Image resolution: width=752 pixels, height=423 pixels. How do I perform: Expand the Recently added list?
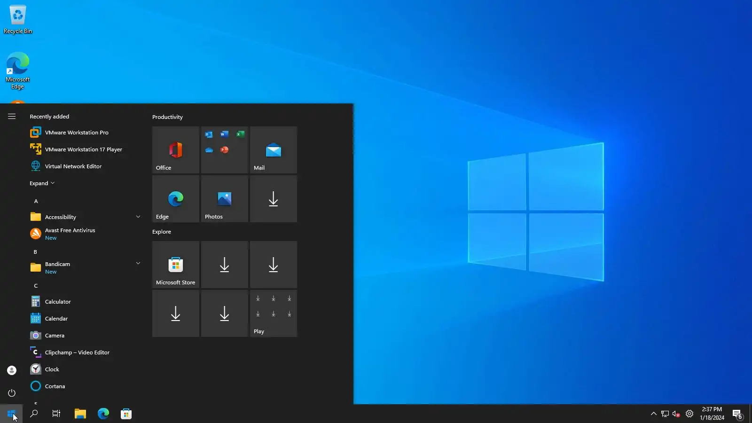point(42,183)
